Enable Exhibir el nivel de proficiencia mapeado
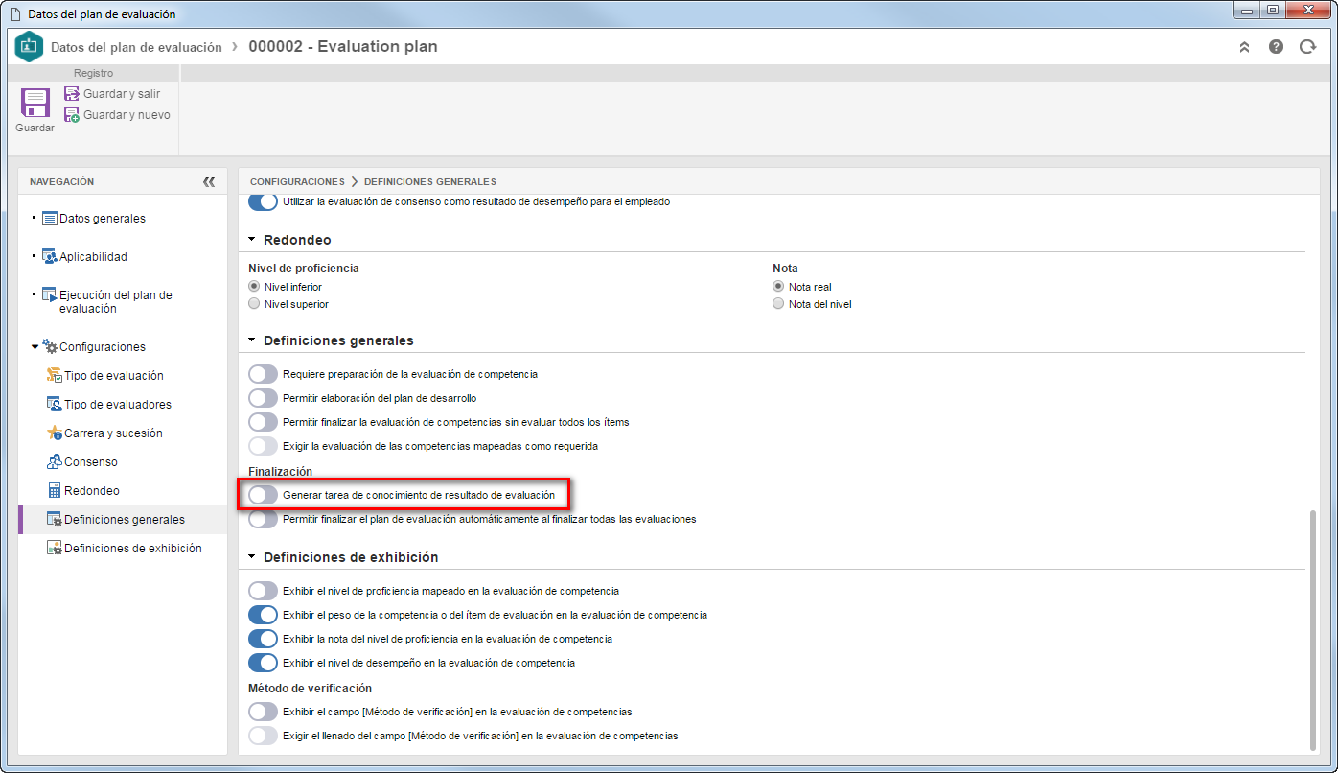This screenshot has width=1338, height=773. 263,591
